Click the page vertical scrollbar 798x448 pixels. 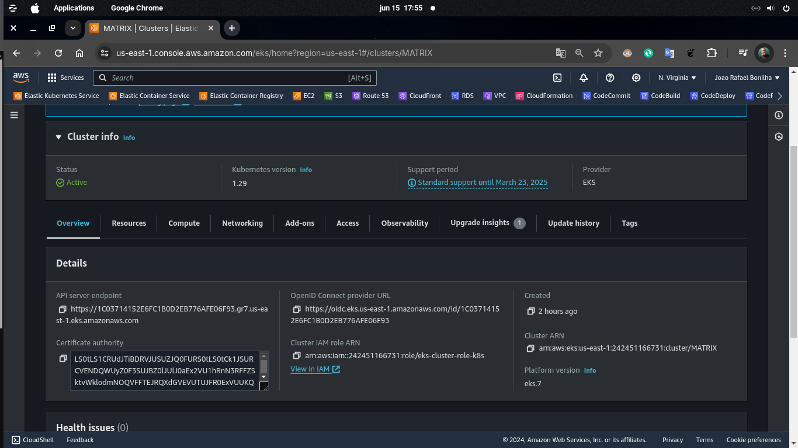[x=793, y=242]
